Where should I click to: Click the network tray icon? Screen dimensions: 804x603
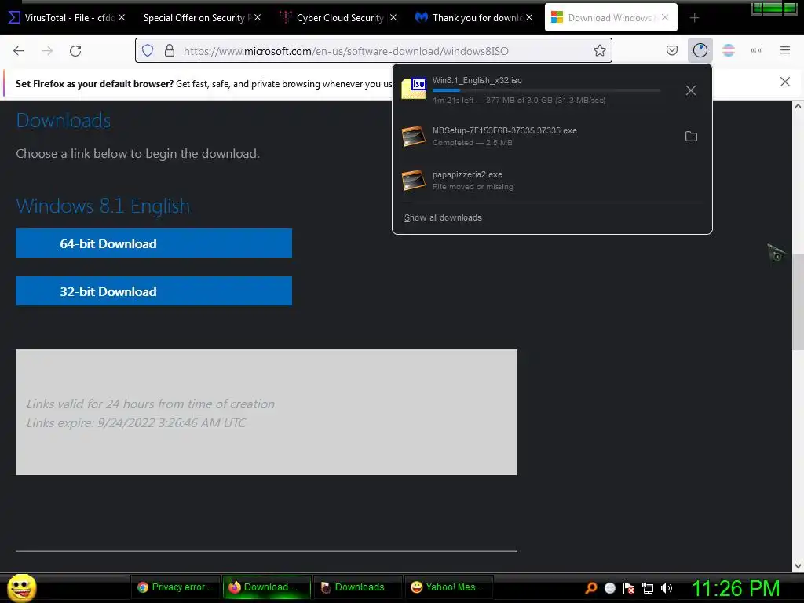tap(648, 587)
